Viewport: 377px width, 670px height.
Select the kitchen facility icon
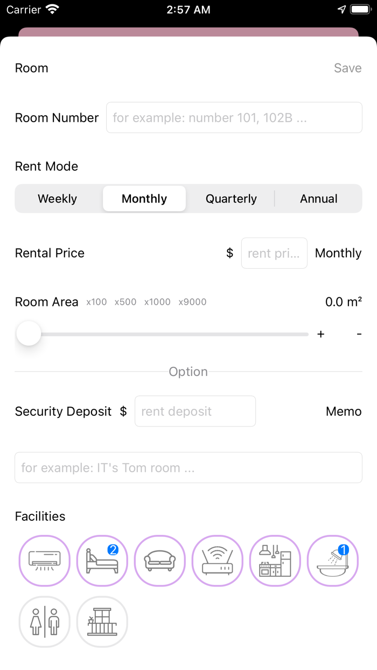(x=275, y=561)
